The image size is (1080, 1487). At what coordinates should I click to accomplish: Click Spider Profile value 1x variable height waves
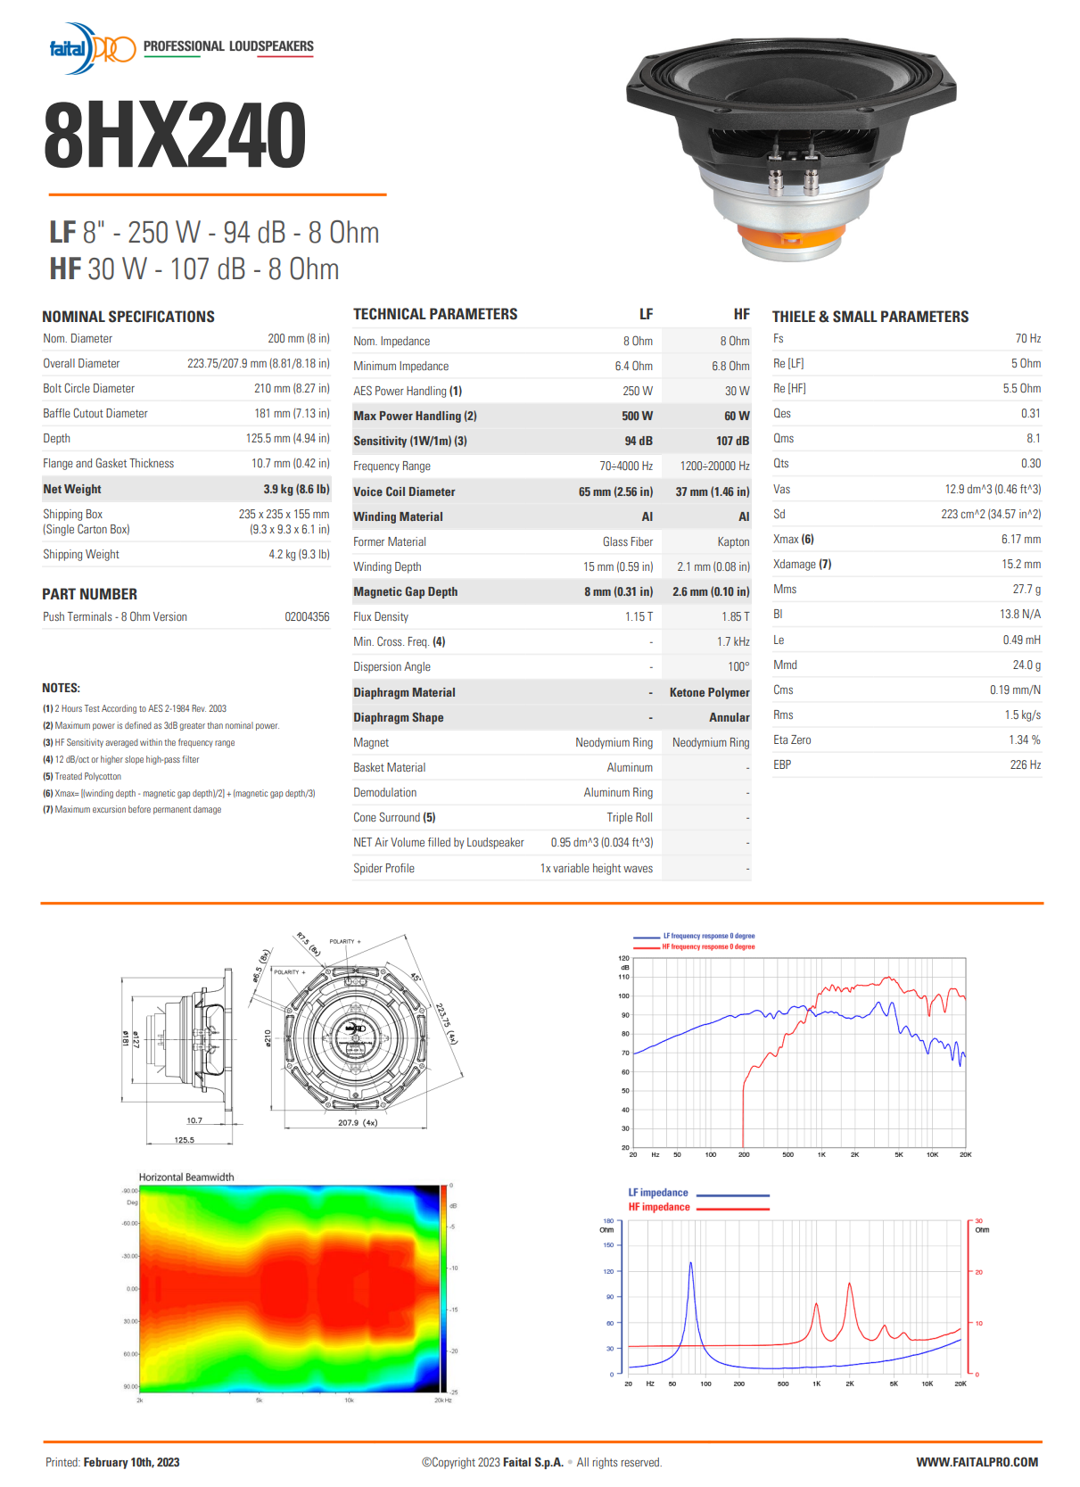pos(597,869)
